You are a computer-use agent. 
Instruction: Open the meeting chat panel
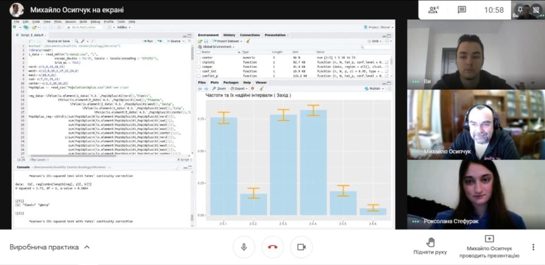pos(461,10)
